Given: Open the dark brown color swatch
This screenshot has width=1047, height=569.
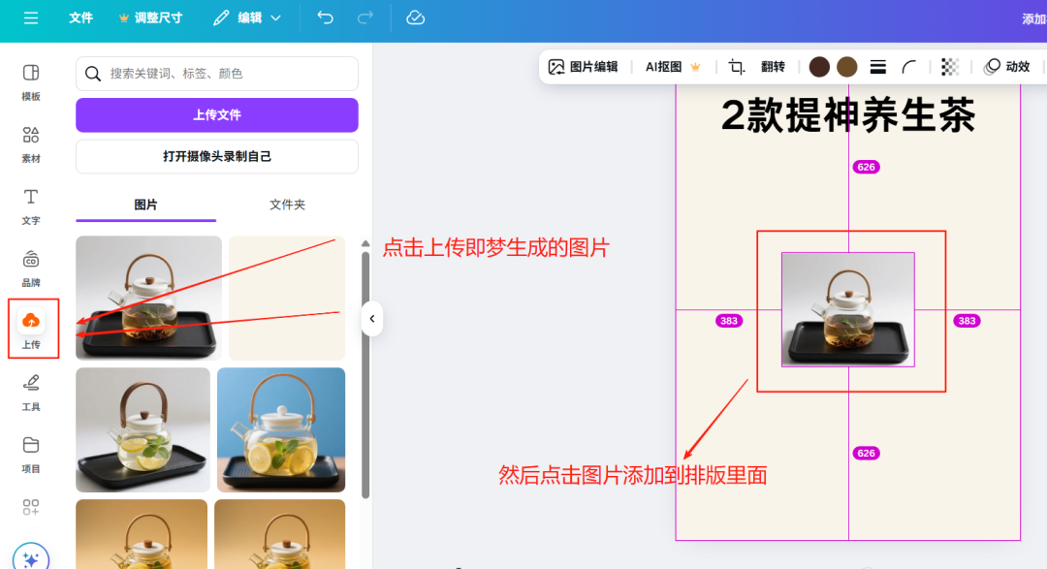Looking at the screenshot, I should (819, 67).
